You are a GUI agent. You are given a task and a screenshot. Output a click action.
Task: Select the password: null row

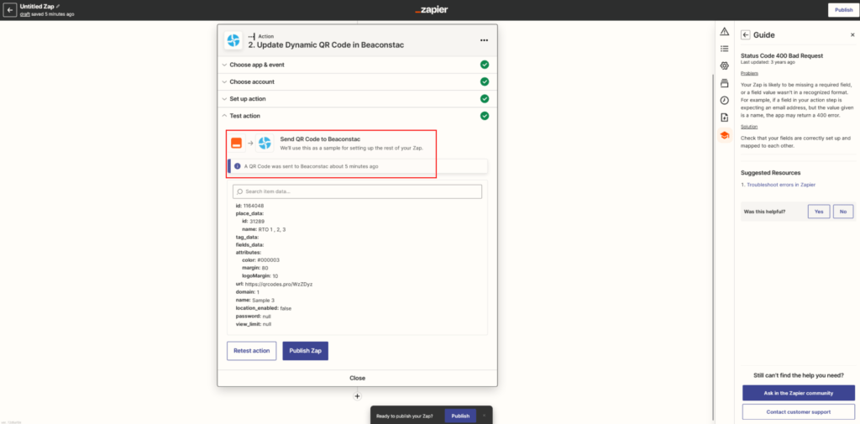254,317
